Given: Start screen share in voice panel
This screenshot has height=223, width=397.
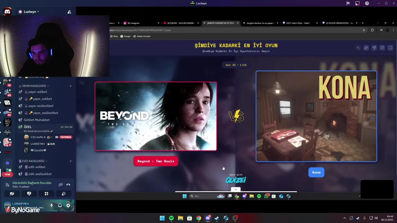Looking at the screenshot, I should [29, 194].
